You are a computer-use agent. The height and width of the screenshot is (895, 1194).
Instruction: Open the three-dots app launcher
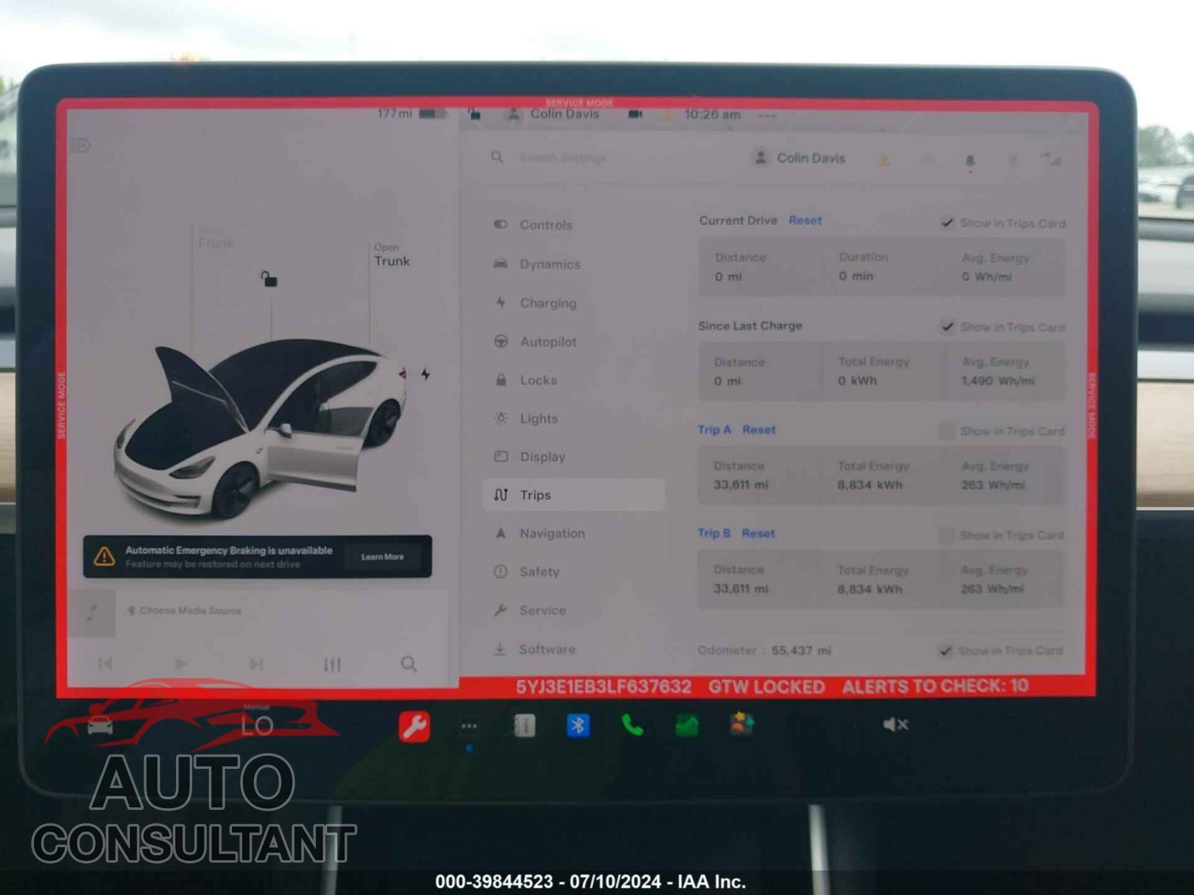click(470, 726)
